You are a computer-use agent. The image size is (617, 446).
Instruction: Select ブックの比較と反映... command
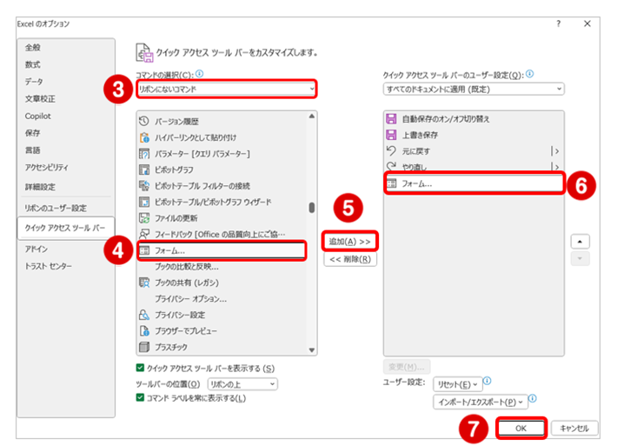[222, 267]
